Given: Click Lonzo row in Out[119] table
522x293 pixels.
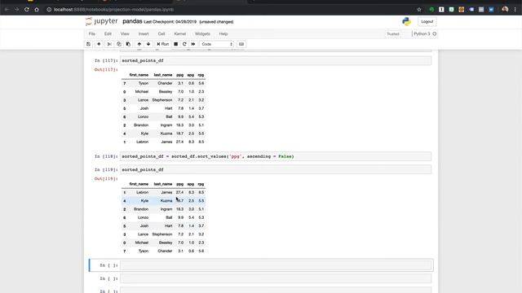Looking at the screenshot, I should pyautogui.click(x=163, y=217).
